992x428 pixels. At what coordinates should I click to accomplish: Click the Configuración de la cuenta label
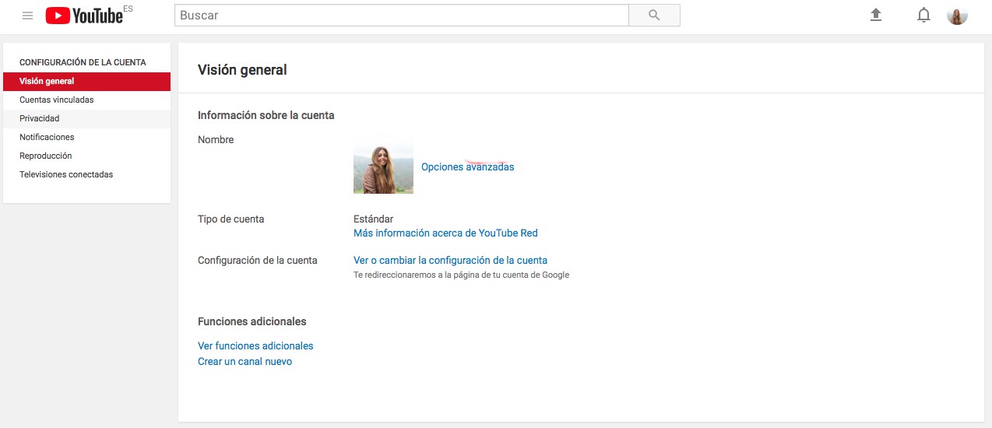(258, 260)
